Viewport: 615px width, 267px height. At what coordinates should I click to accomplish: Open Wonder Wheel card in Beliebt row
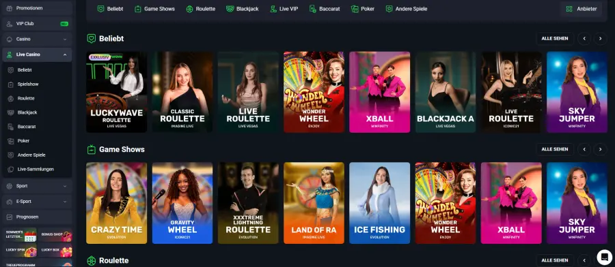314,92
